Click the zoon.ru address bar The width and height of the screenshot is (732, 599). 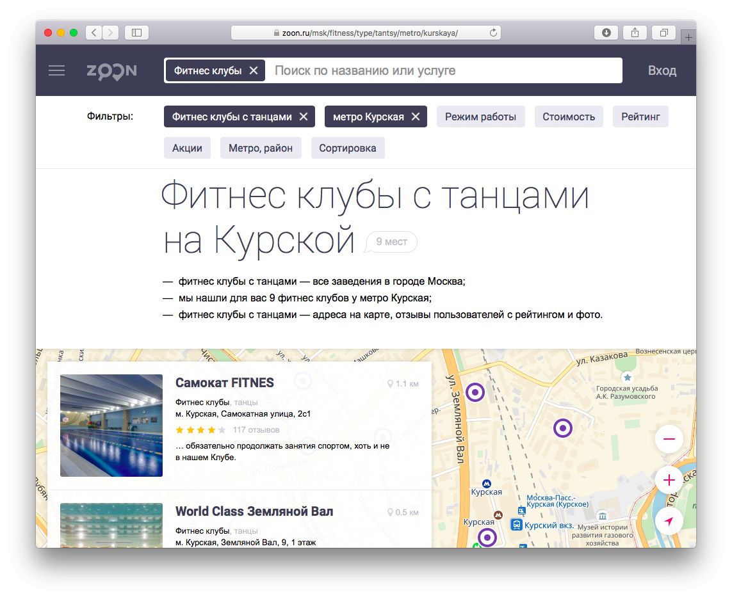tap(366, 33)
